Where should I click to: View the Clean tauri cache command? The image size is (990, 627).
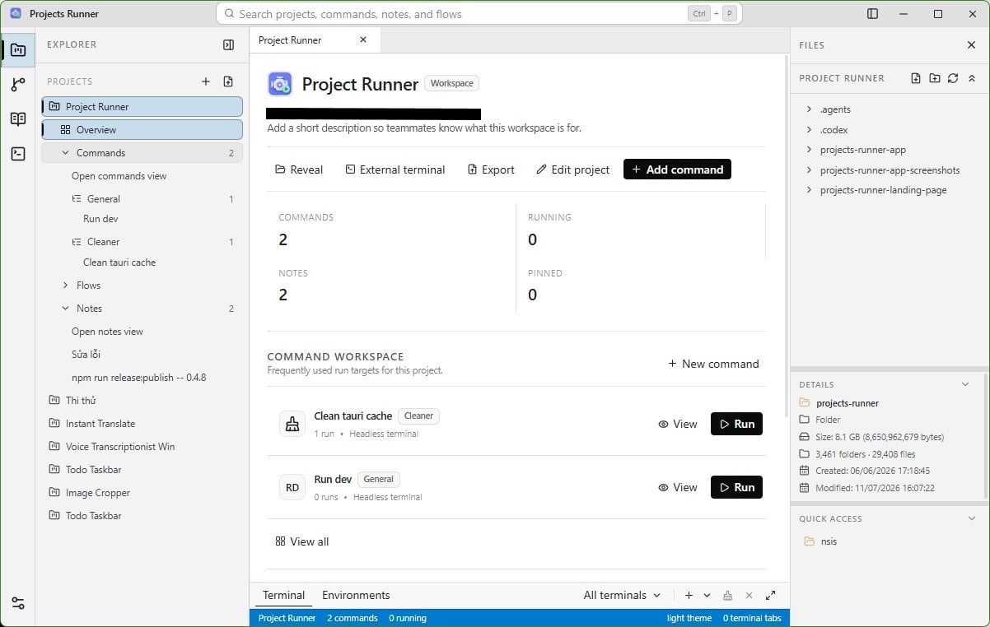(x=678, y=425)
